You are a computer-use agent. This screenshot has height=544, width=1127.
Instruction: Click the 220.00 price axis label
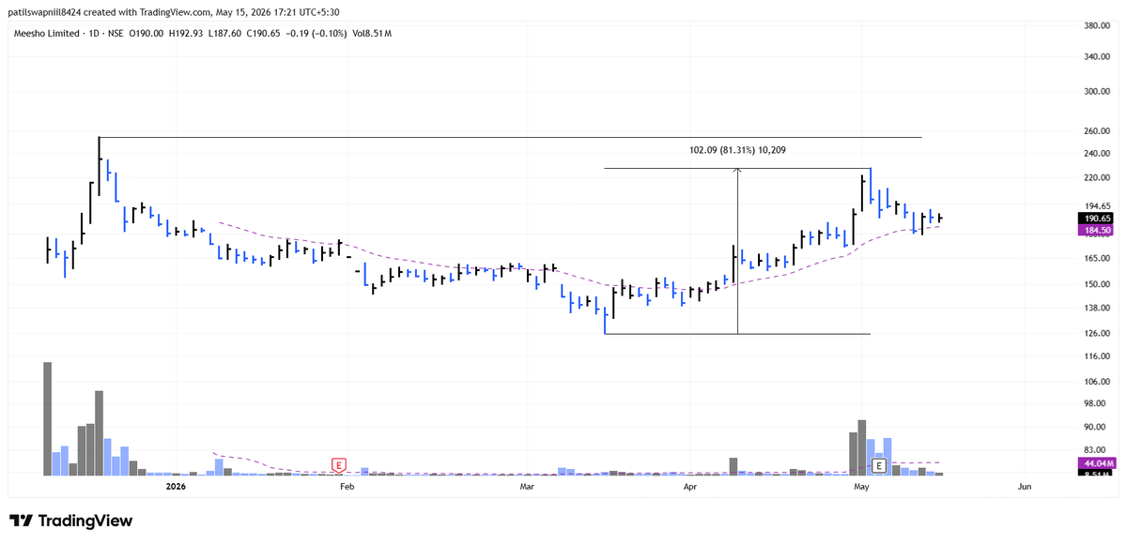(x=1097, y=177)
